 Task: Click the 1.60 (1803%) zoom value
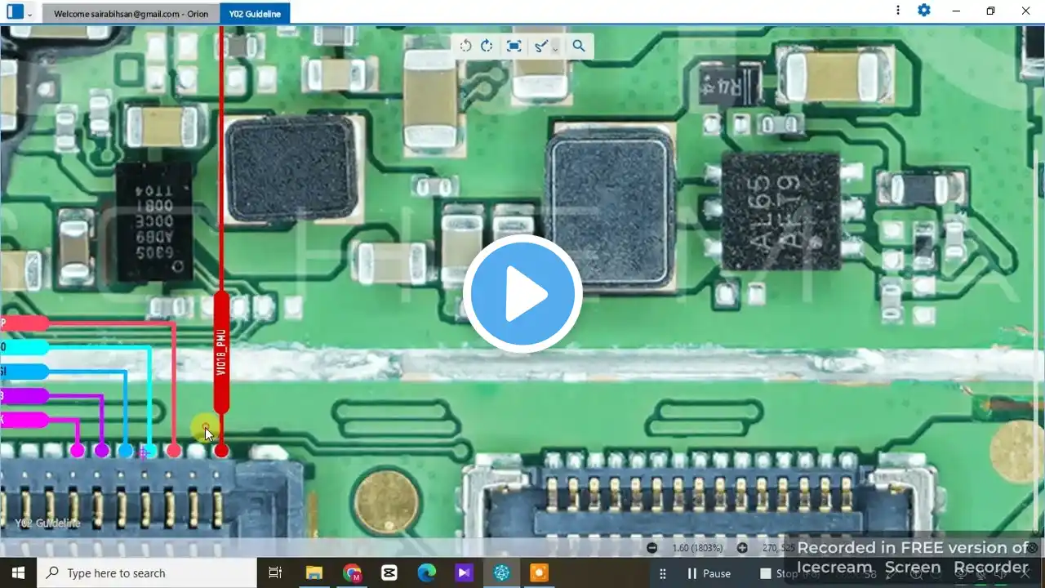click(699, 548)
